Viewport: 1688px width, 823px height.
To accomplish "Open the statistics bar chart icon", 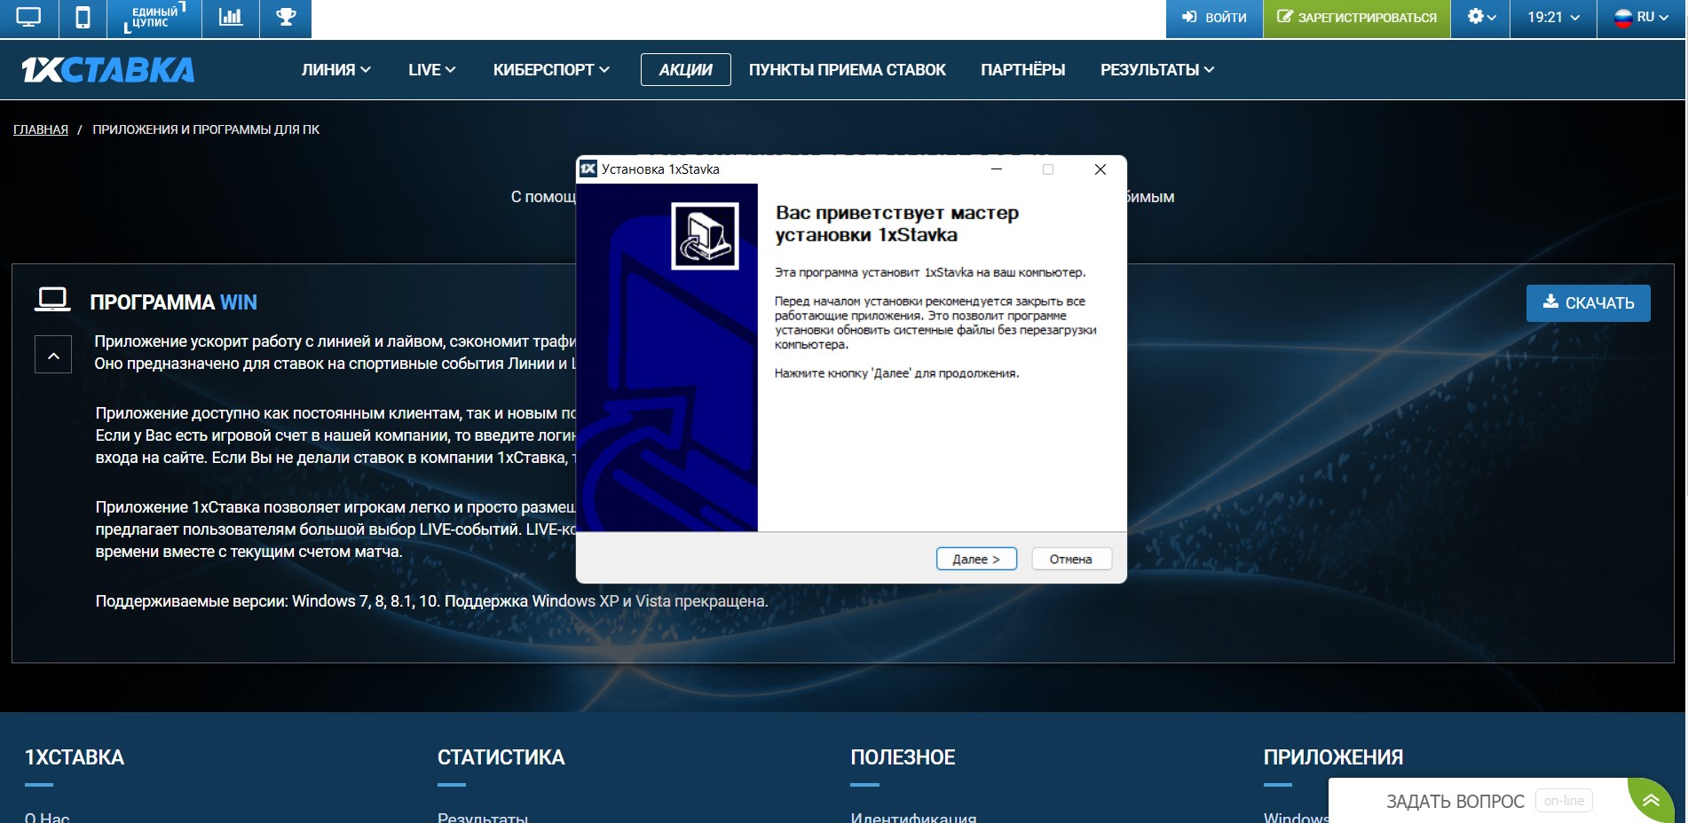I will 231,18.
